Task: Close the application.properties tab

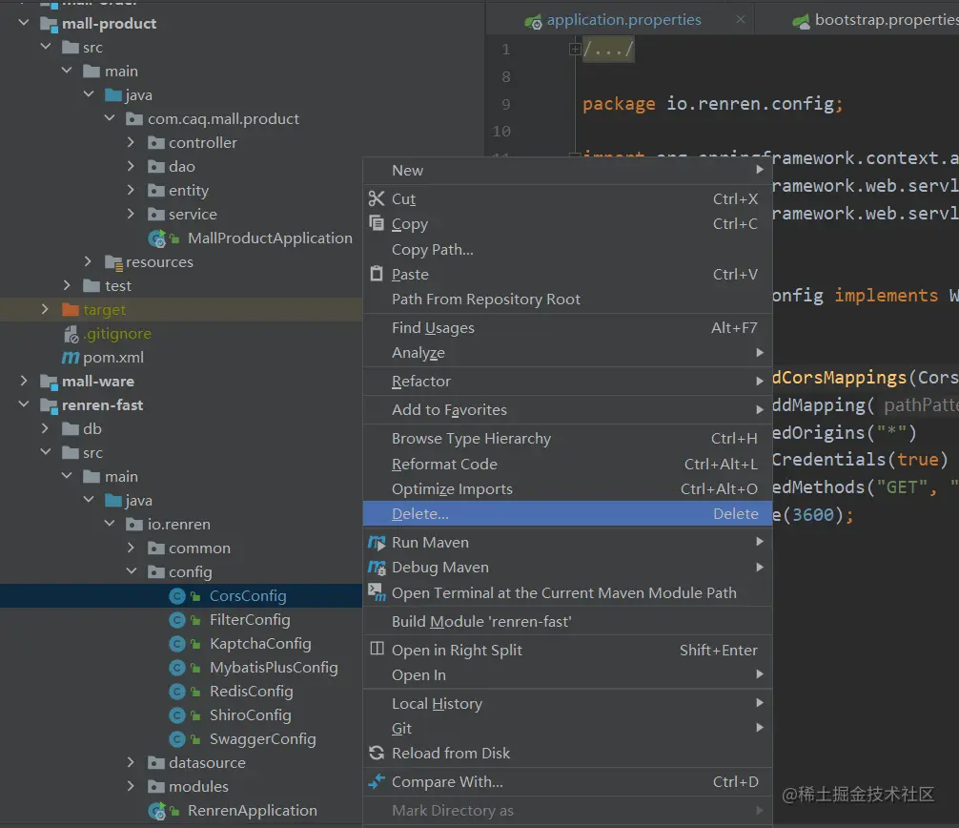Action: (741, 20)
